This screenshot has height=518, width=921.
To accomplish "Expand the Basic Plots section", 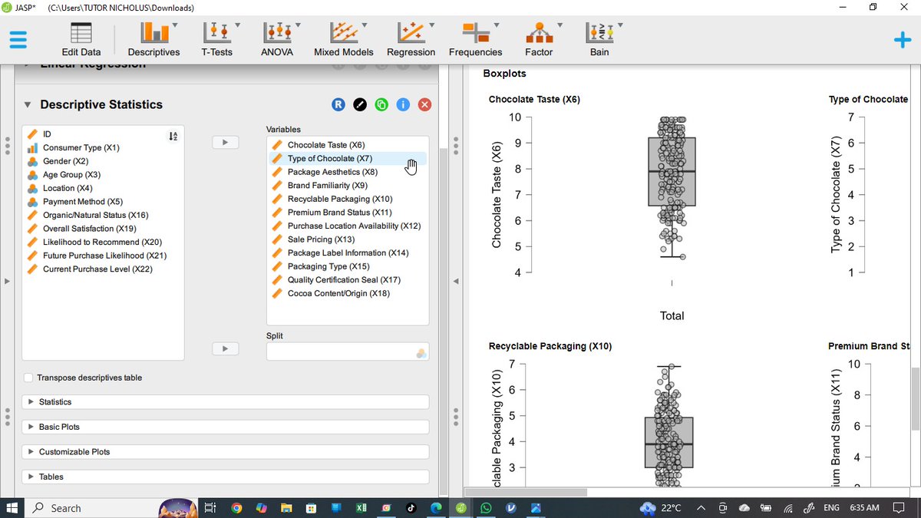I will click(x=226, y=427).
